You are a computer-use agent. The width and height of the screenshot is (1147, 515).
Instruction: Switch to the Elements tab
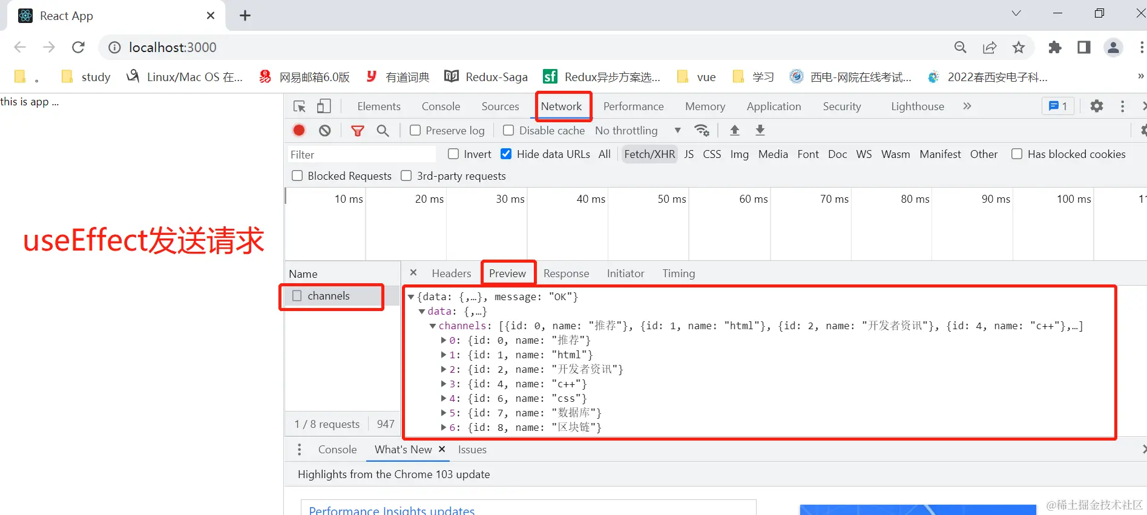coord(379,107)
